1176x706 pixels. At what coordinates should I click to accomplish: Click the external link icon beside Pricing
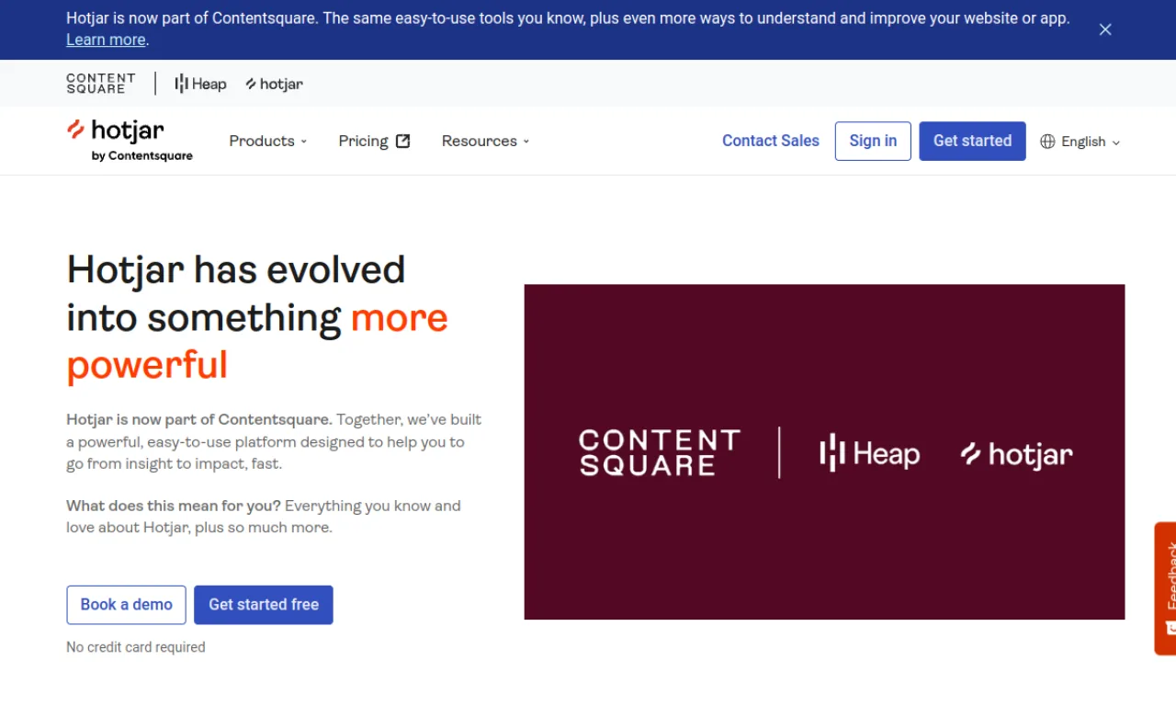tap(402, 141)
